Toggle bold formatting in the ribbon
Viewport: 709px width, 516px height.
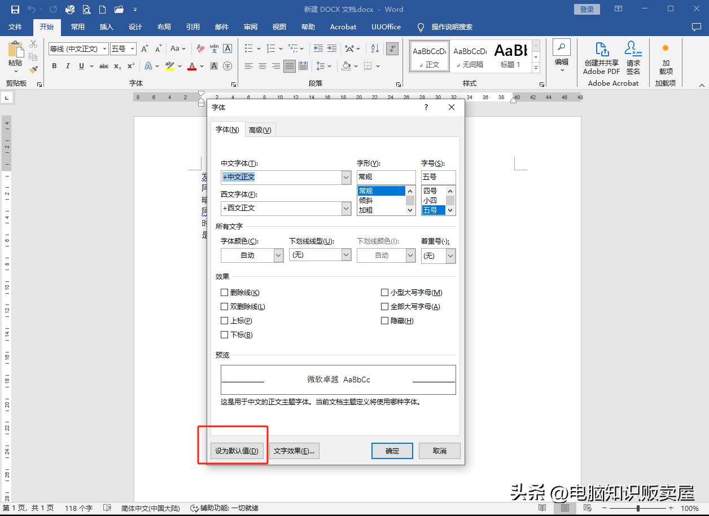point(54,66)
